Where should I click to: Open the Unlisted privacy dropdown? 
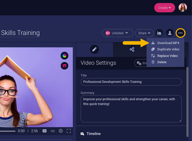coord(118,33)
